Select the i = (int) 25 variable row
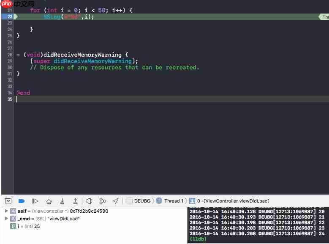Viewport: 329px width, 244px height. click(x=94, y=226)
